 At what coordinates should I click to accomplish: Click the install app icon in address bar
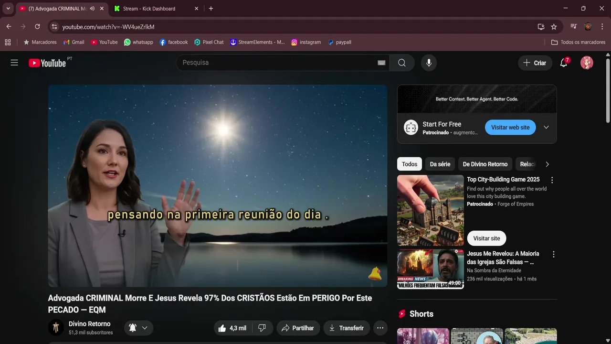tap(541, 27)
